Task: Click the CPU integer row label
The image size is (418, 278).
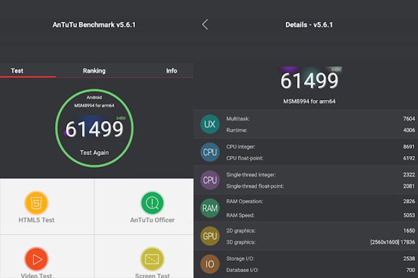Action: click(x=240, y=147)
